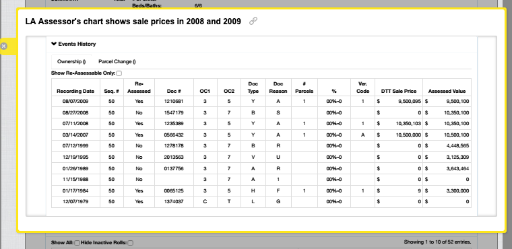
Task: Click the # Parcels column header
Action: tap(304, 87)
